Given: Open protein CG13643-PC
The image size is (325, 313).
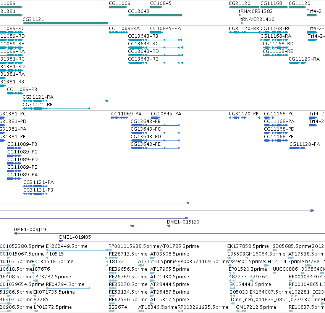Looking at the screenshot, I should point(146,129).
